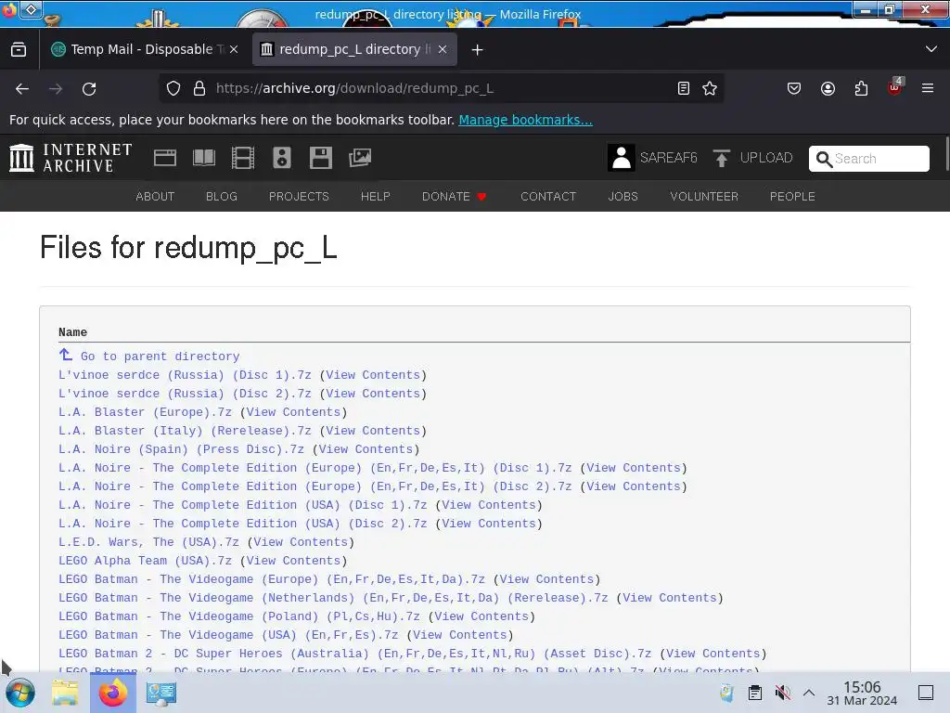This screenshot has height=713, width=950.
Task: Open the PROJECTS navigation item
Action: click(299, 197)
